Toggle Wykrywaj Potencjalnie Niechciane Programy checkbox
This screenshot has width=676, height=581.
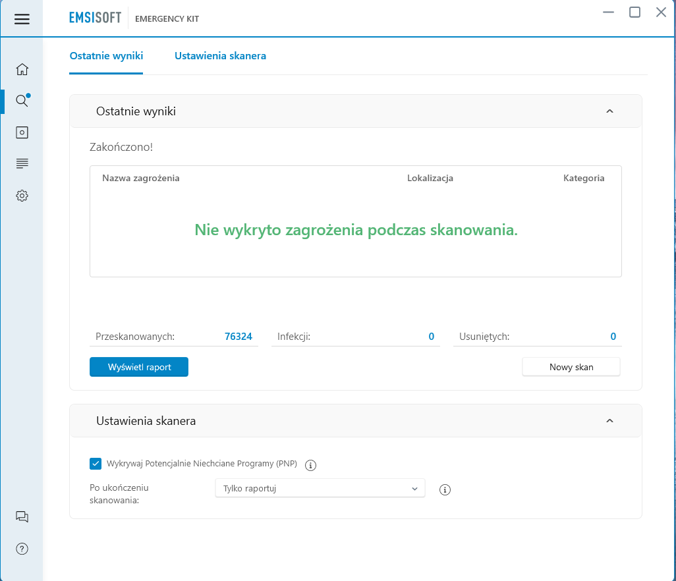[x=96, y=463]
